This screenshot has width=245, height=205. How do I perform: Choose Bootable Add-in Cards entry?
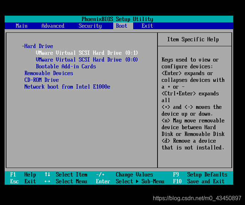point(66,67)
